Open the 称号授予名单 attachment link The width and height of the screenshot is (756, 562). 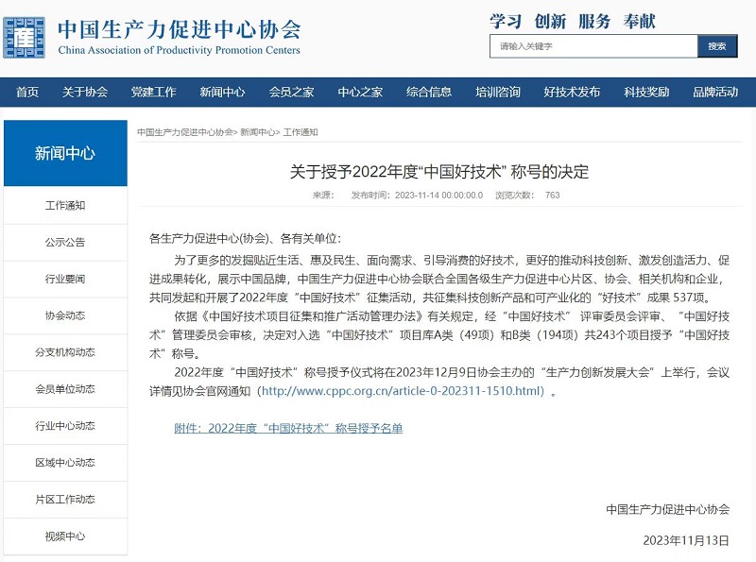pos(288,428)
